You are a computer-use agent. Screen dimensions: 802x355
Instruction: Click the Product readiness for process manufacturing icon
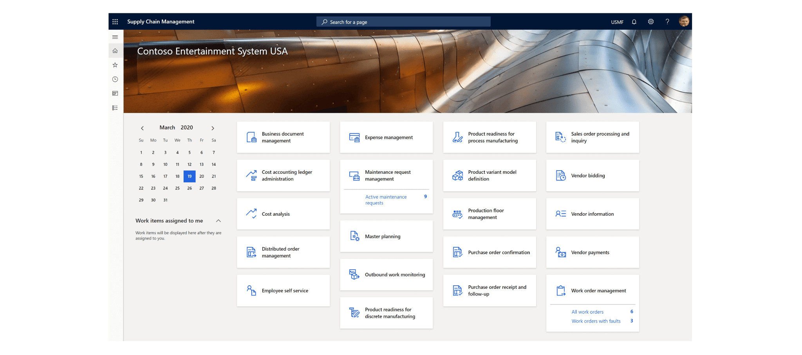click(x=457, y=137)
